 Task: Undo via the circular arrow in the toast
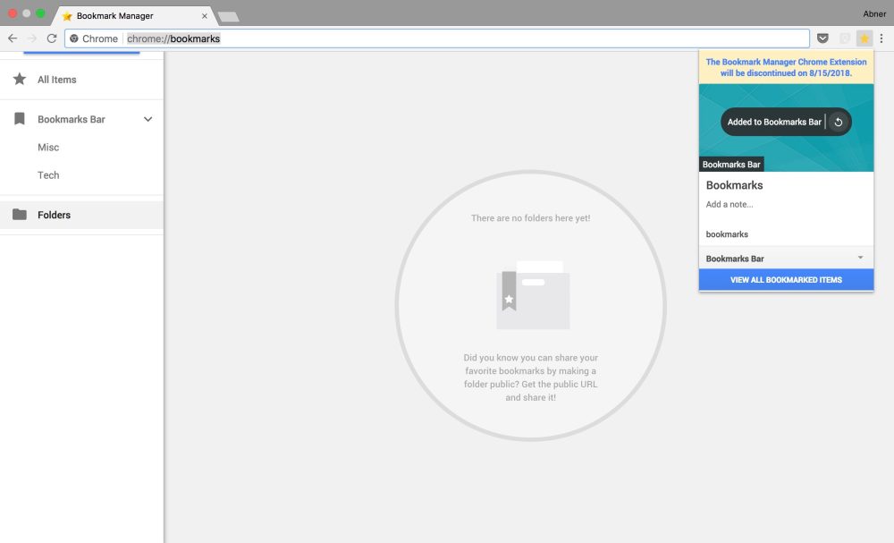tap(838, 122)
